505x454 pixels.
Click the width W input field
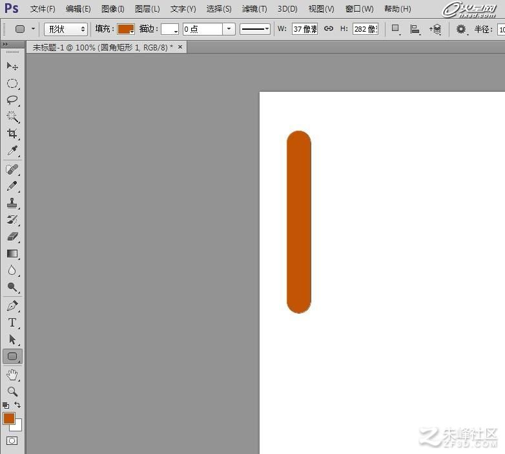305,29
